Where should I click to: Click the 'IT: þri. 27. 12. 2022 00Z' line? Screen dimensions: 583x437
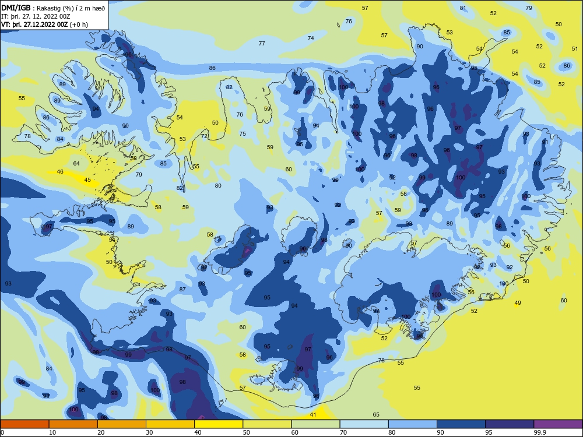(36, 16)
